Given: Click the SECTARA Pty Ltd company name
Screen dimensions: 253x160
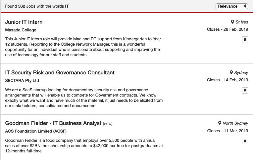Looking at the screenshot, I should [22, 81].
